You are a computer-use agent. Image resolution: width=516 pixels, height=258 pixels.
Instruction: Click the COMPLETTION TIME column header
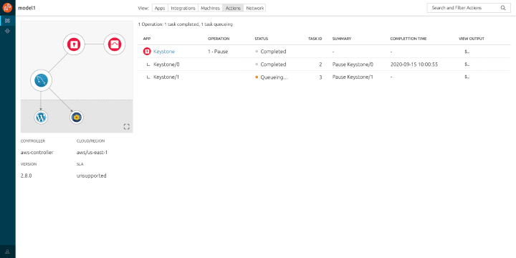coord(408,39)
